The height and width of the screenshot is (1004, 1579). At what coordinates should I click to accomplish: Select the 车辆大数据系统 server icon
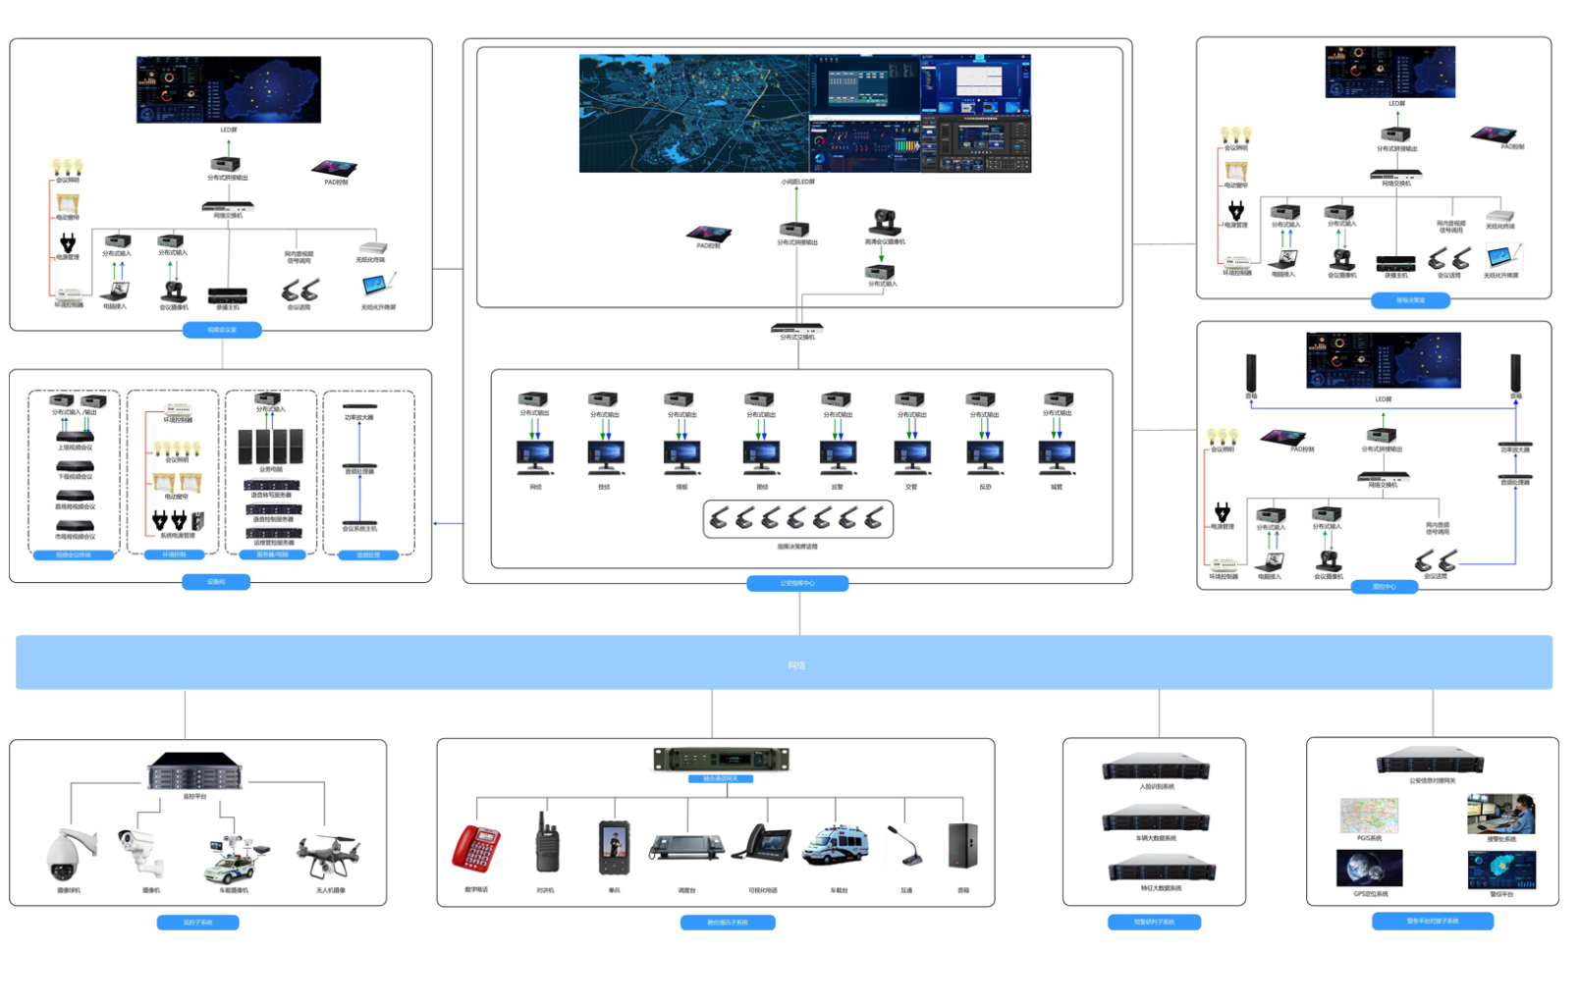[1156, 819]
